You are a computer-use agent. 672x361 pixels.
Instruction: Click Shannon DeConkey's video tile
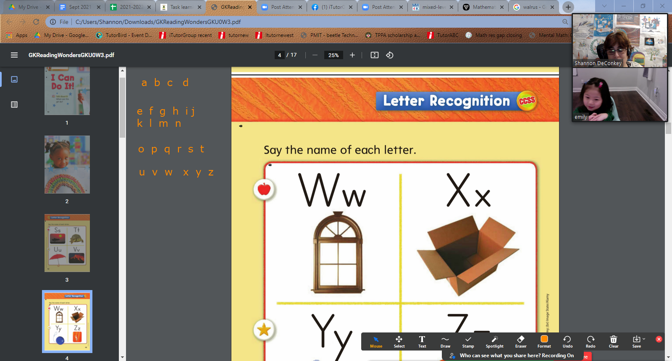point(620,41)
